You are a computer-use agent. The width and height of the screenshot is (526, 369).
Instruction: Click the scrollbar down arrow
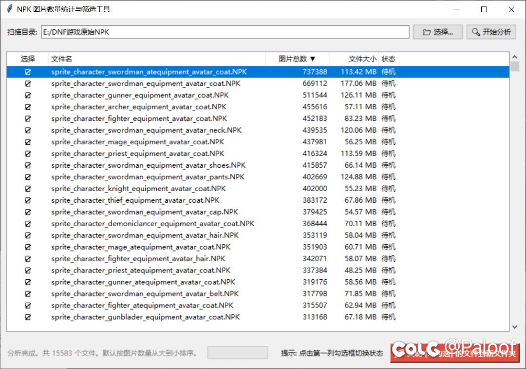pyautogui.click(x=515, y=327)
